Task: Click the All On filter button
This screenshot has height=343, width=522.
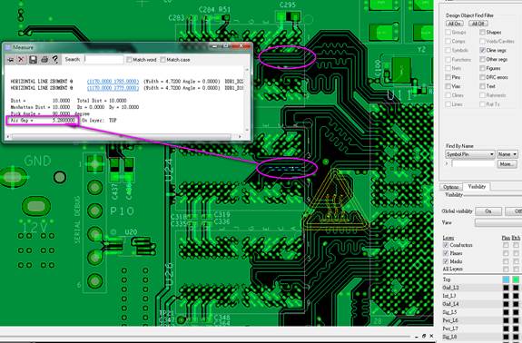Action: [455, 24]
